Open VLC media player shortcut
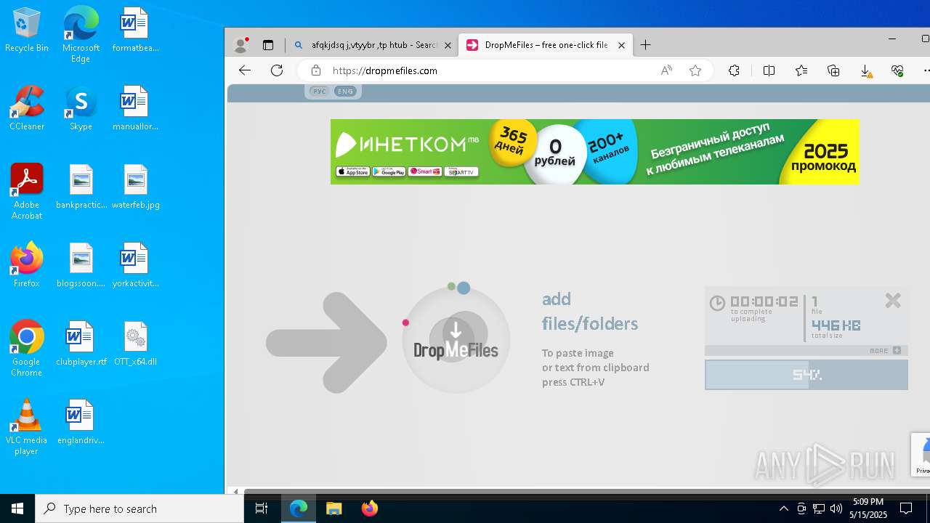 click(27, 427)
